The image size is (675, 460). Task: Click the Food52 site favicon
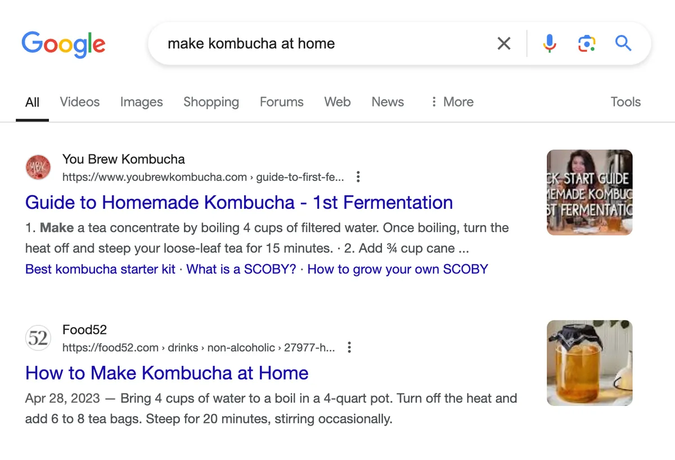[38, 338]
